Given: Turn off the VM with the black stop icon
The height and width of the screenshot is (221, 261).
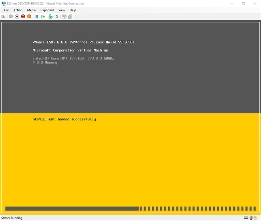Looking at the screenshot, I should (x=17, y=16).
